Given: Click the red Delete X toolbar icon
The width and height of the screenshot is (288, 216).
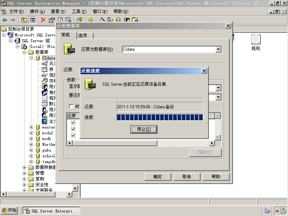Looking at the screenshot, I should (x=43, y=20).
